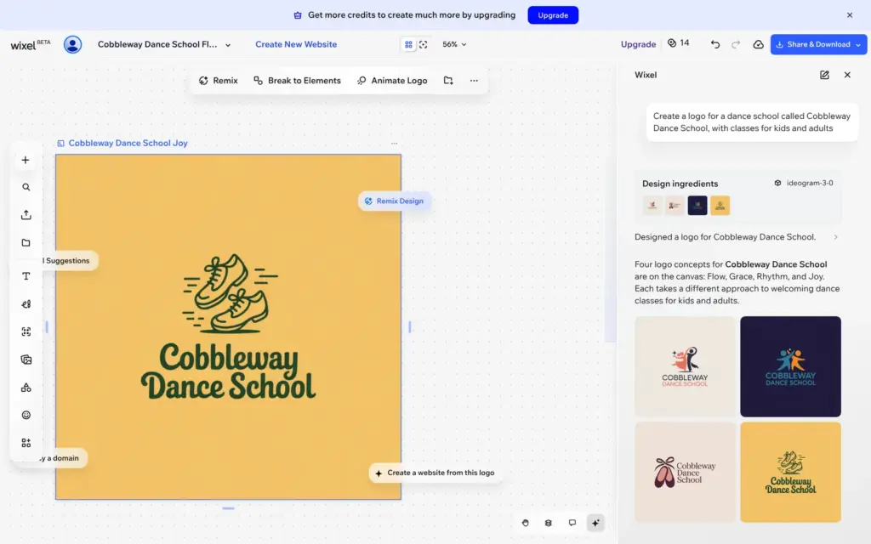Screen dimensions: 871x544
Task: Click Create a website from this logo
Action: pos(435,473)
